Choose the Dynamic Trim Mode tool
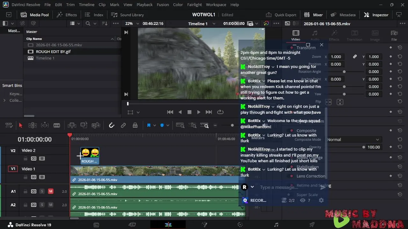 tap(45, 126)
